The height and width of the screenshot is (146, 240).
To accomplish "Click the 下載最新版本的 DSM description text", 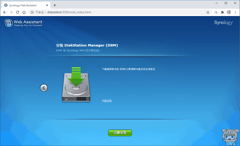I will (129, 69).
